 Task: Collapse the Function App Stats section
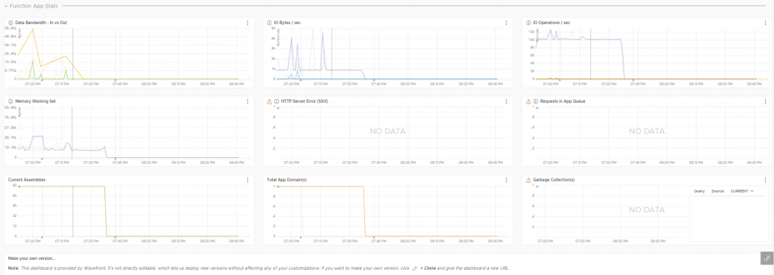coord(6,6)
